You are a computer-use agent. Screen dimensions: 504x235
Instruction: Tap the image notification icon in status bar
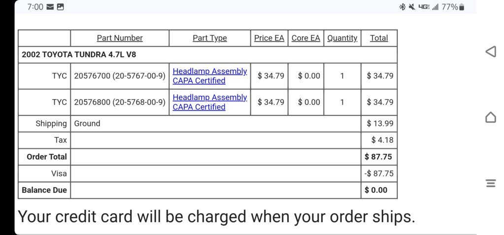click(x=60, y=7)
